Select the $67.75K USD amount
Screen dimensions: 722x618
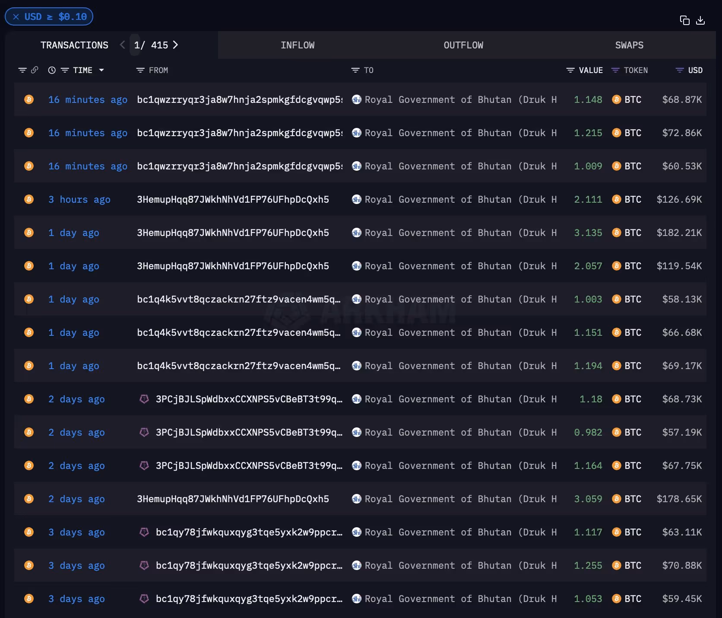click(x=682, y=465)
